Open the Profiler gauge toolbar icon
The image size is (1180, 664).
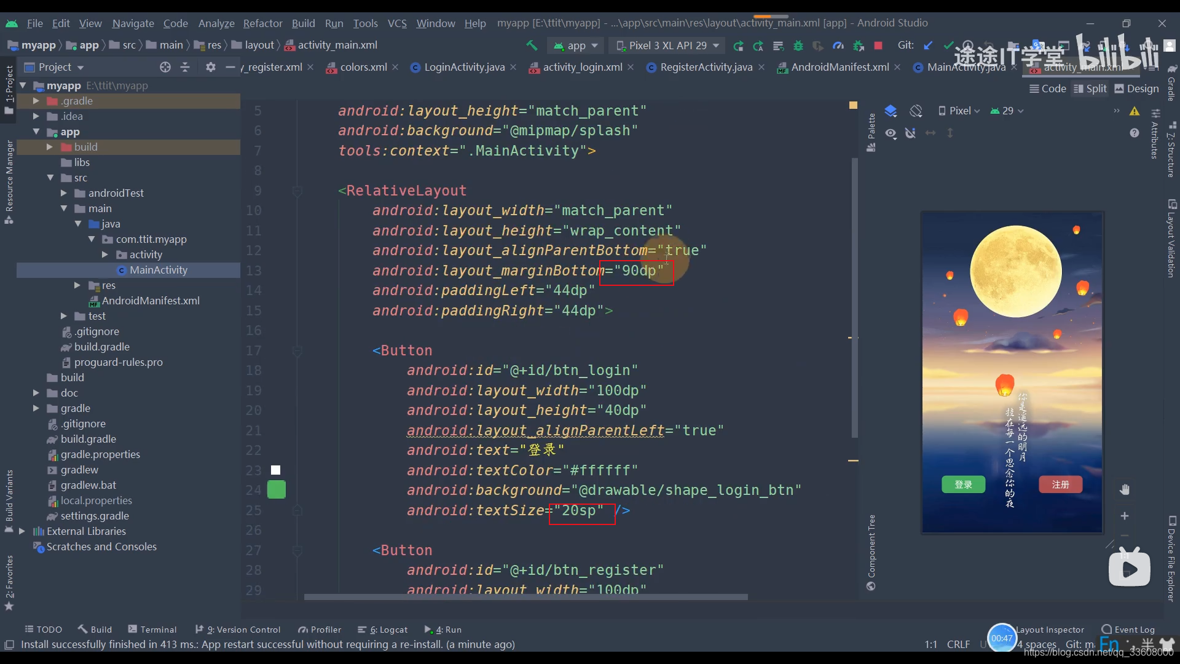838,45
